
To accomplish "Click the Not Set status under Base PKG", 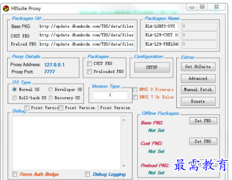I will [156, 130].
